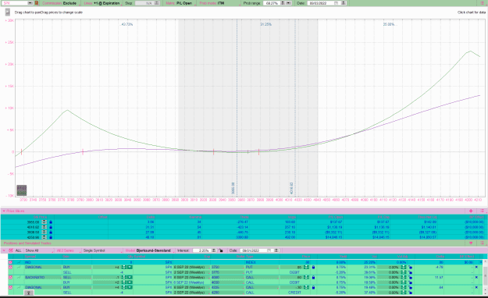Open the chart settings menu icon at top right
The width and height of the screenshot is (488, 298).
tap(483, 3)
